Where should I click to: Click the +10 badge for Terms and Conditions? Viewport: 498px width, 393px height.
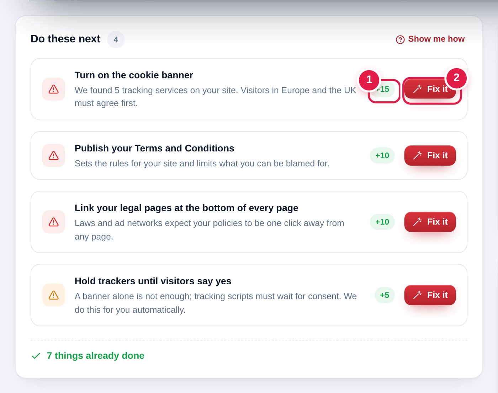(x=382, y=155)
